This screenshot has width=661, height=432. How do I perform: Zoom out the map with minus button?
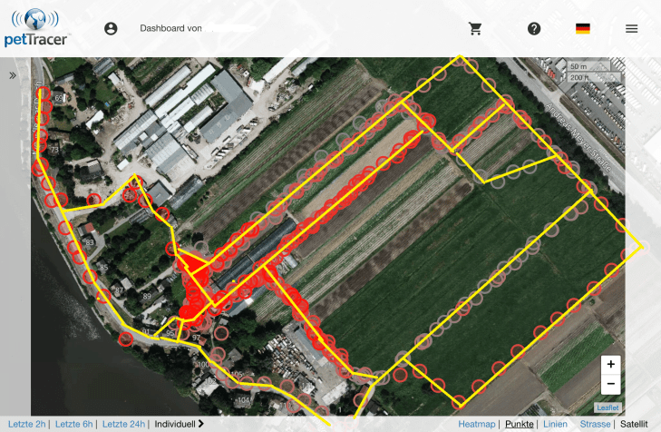(x=610, y=384)
